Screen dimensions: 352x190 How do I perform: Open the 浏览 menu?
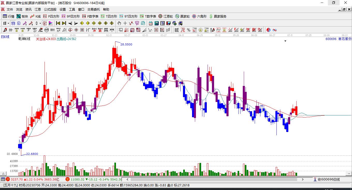(19, 9)
